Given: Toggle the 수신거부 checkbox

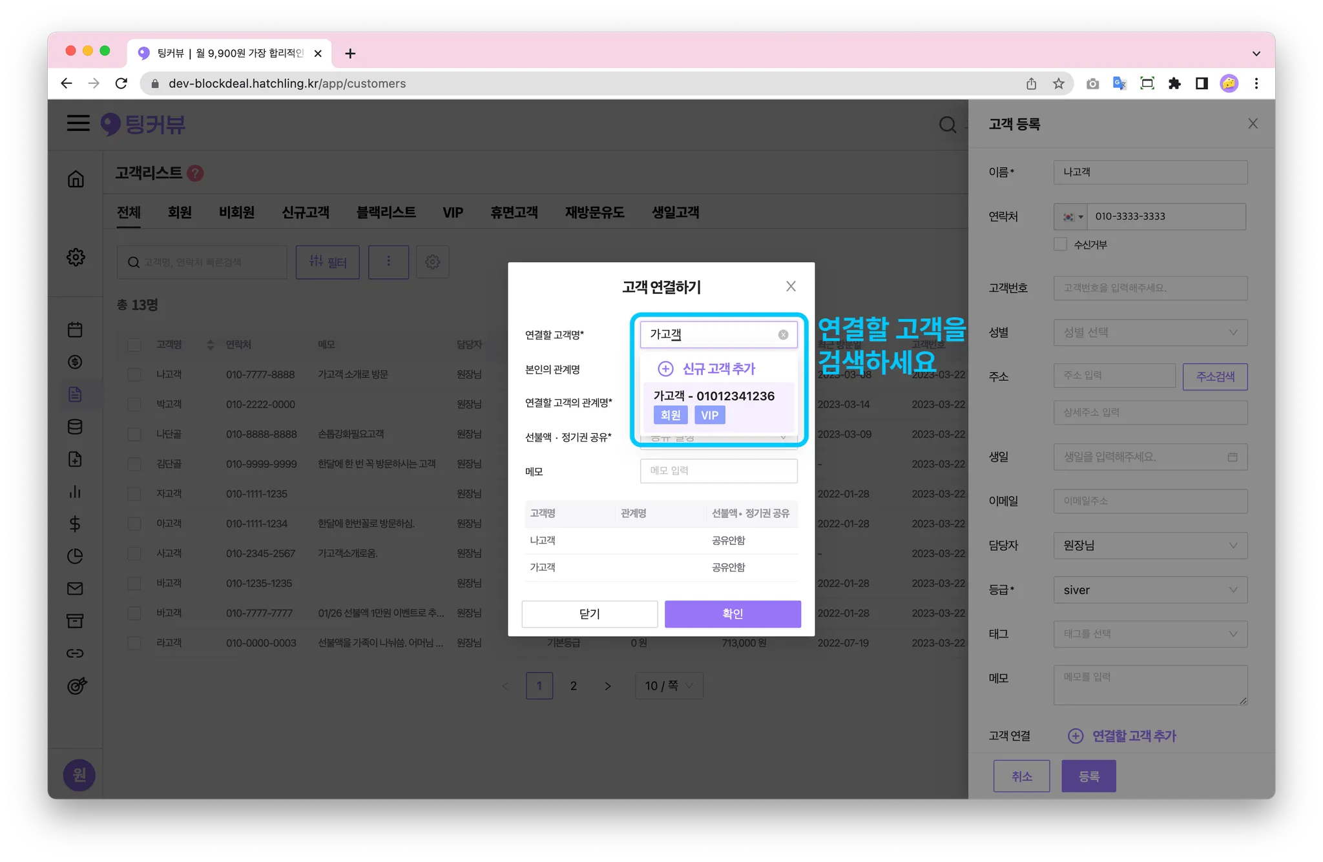Looking at the screenshot, I should [x=1060, y=244].
